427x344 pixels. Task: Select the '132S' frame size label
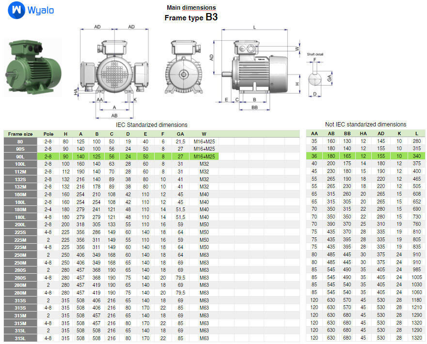pyautogui.click(x=20, y=179)
